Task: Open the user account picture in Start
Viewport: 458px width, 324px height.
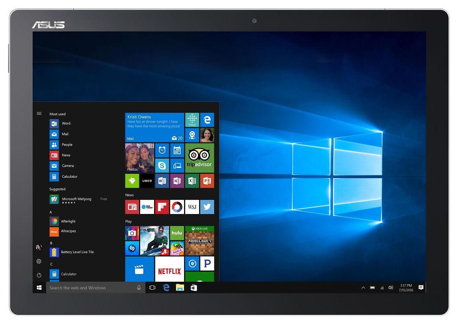Action: point(39,247)
